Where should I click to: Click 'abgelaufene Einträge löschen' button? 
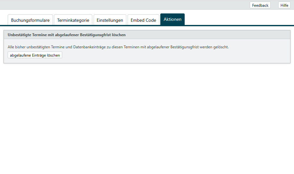pos(35,55)
